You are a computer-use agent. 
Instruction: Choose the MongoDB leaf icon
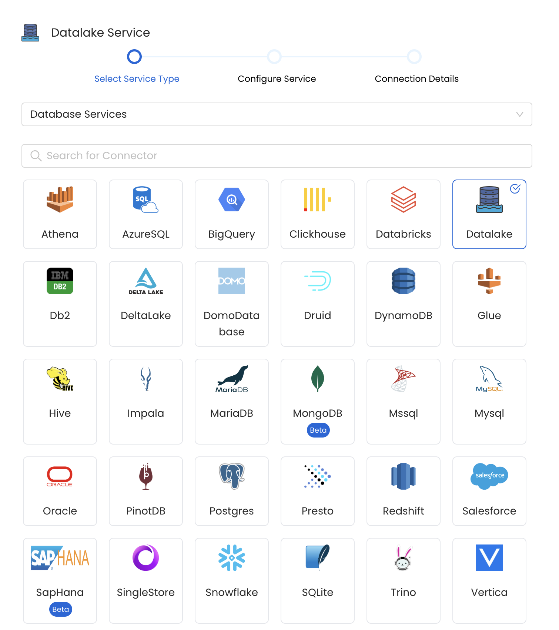tap(318, 378)
